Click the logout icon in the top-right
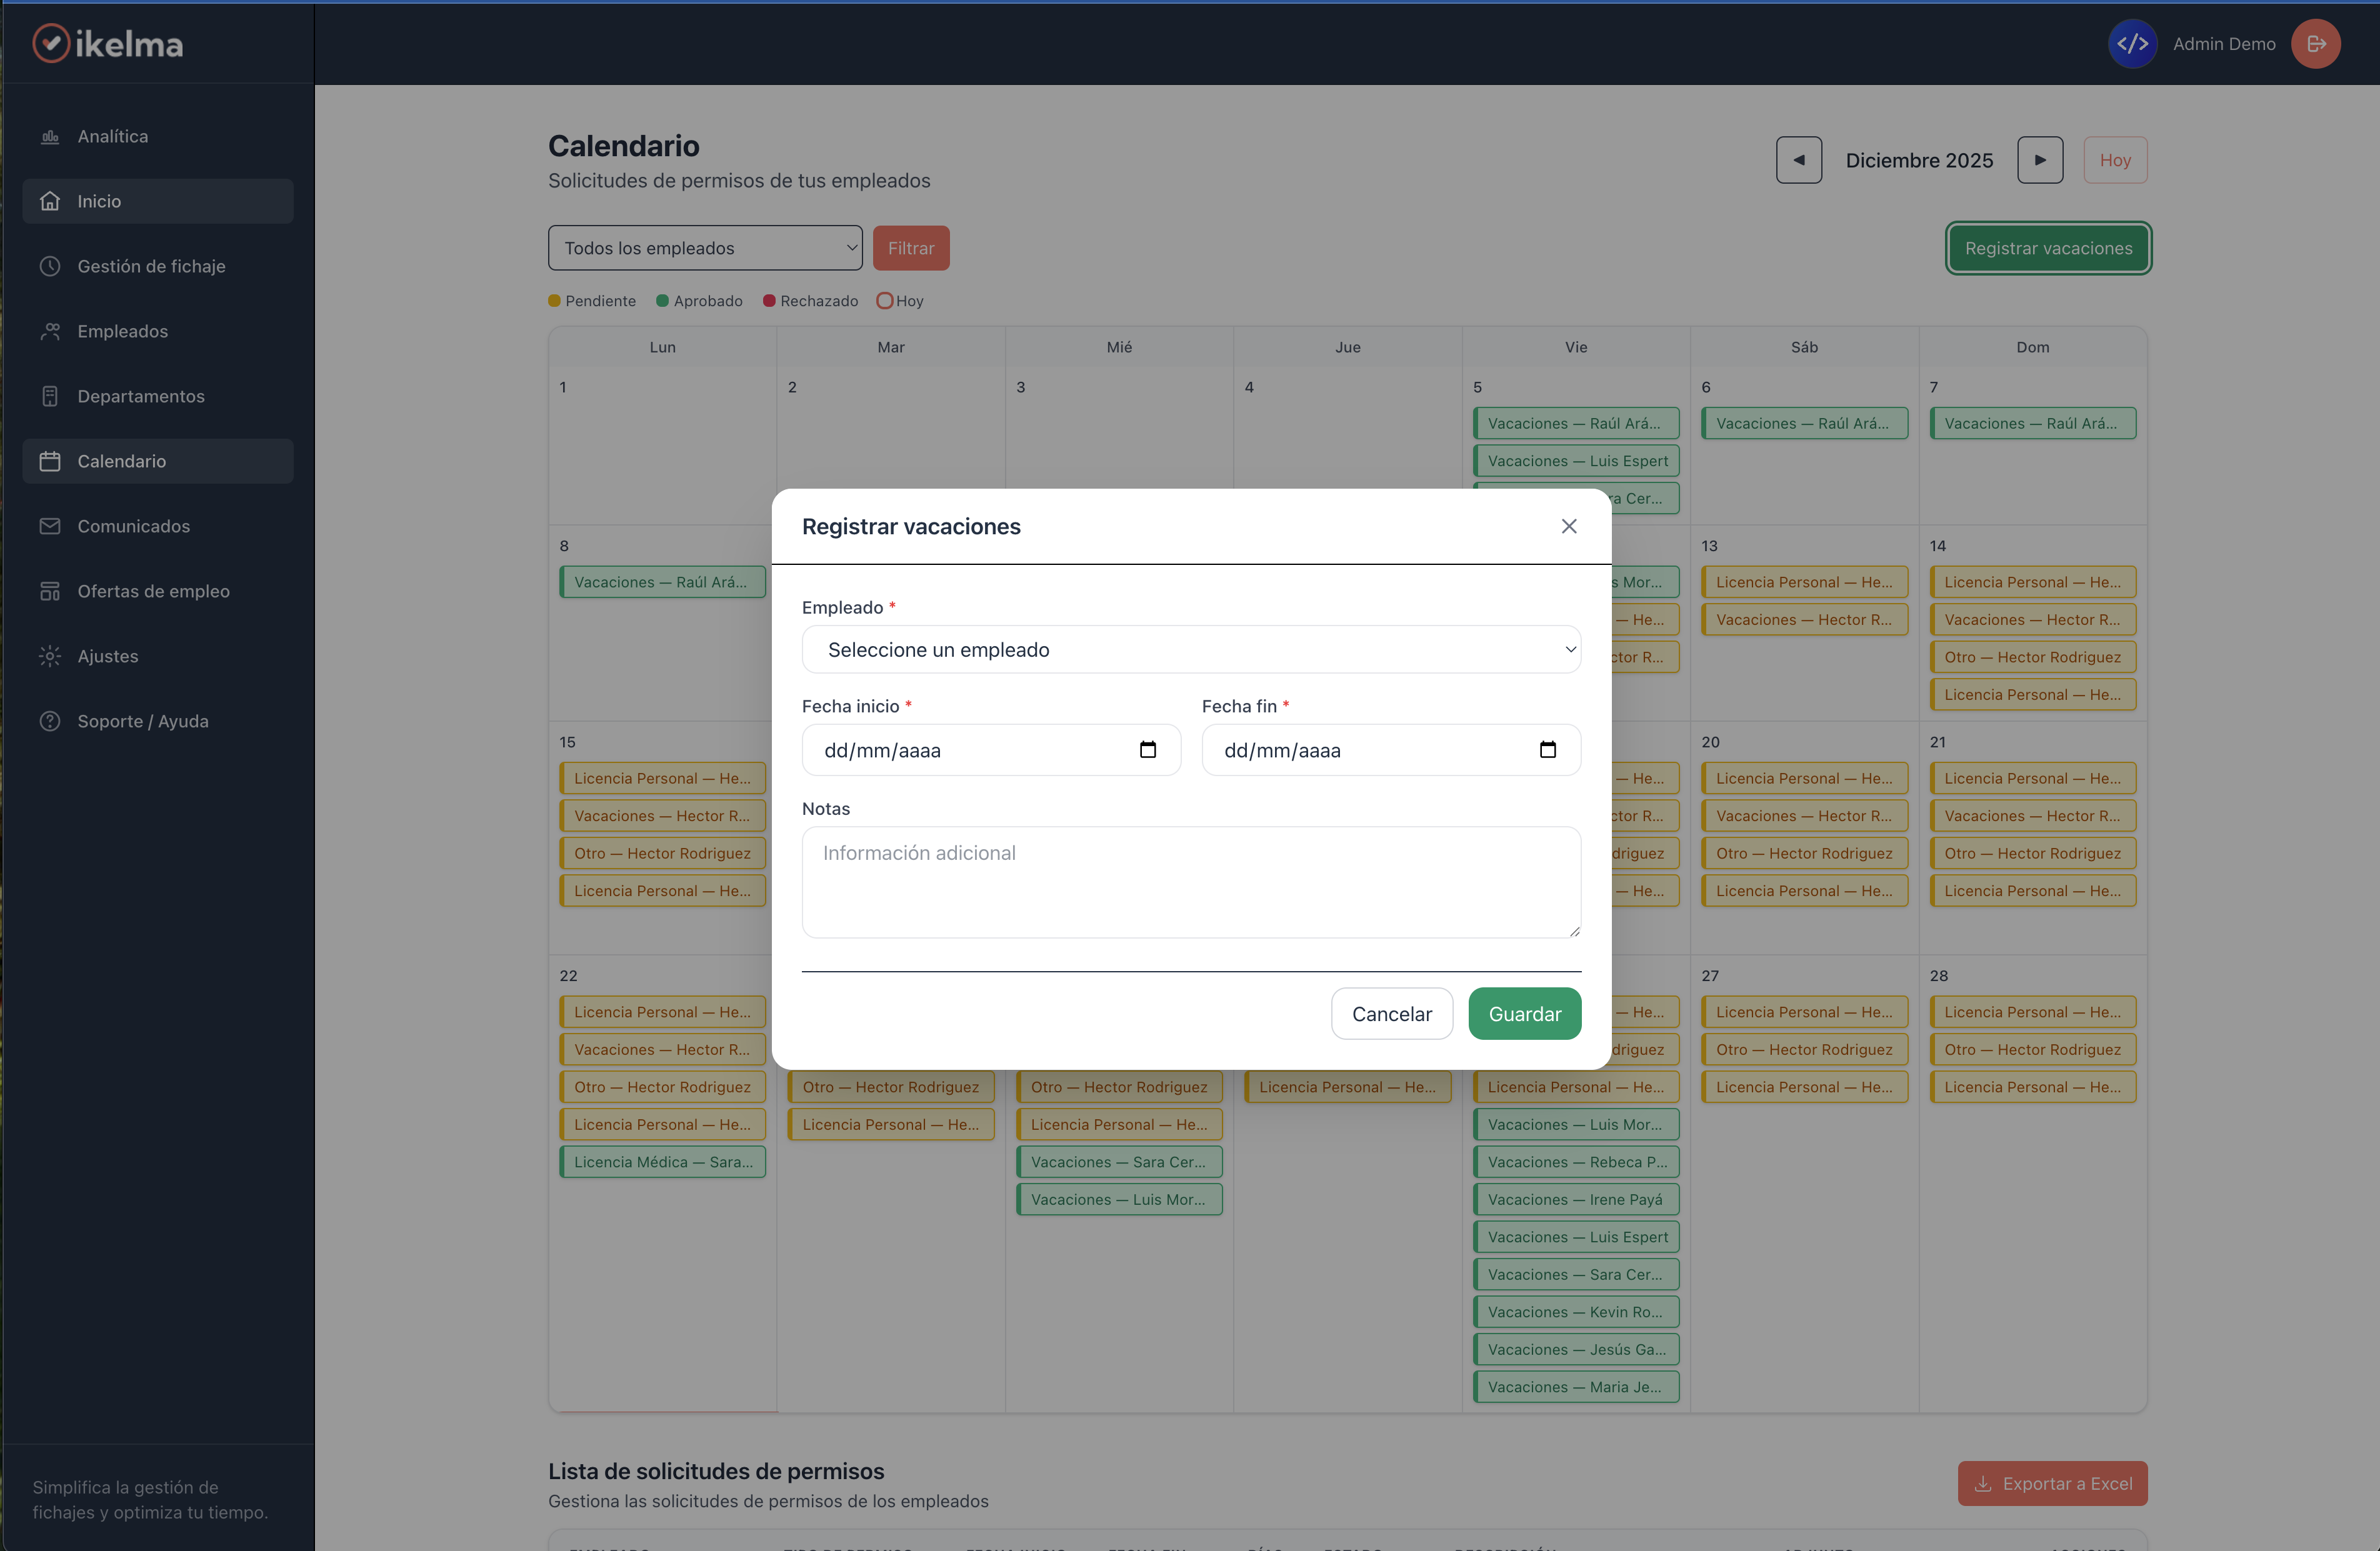Image resolution: width=2380 pixels, height=1551 pixels. (x=2316, y=43)
